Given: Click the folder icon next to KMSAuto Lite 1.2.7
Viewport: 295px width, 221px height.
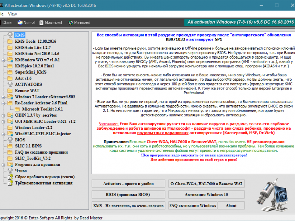Looking at the screenshot, I should [x=10, y=48].
